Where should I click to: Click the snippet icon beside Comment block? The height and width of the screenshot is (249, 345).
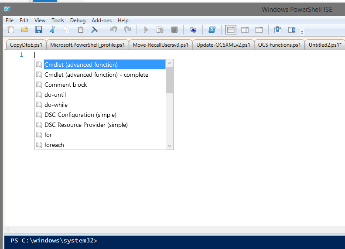[39, 85]
